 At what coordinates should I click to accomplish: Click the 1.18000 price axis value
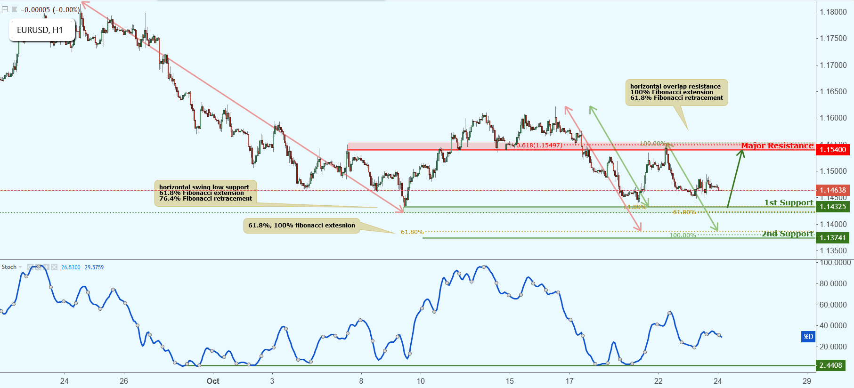click(833, 12)
